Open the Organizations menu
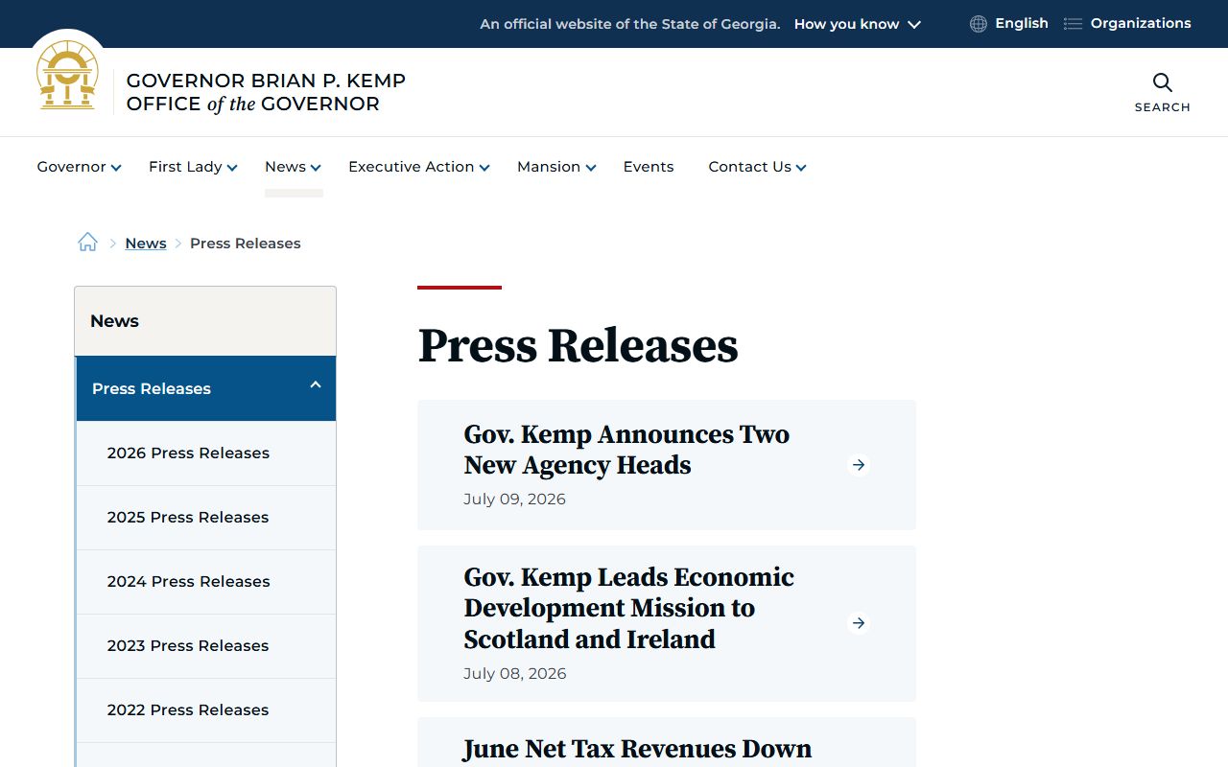This screenshot has width=1228, height=767. [x=1141, y=23]
